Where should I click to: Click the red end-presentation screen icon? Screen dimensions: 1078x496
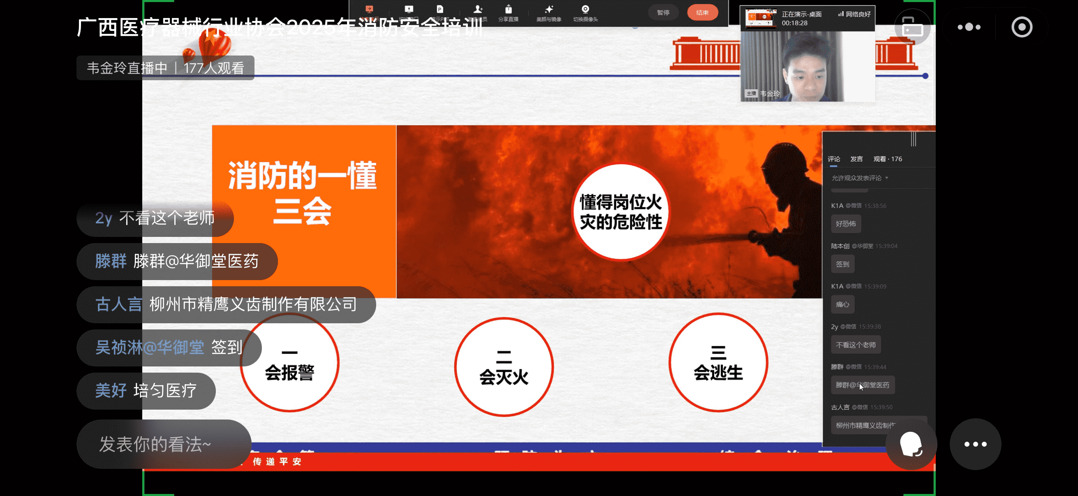coord(369,9)
